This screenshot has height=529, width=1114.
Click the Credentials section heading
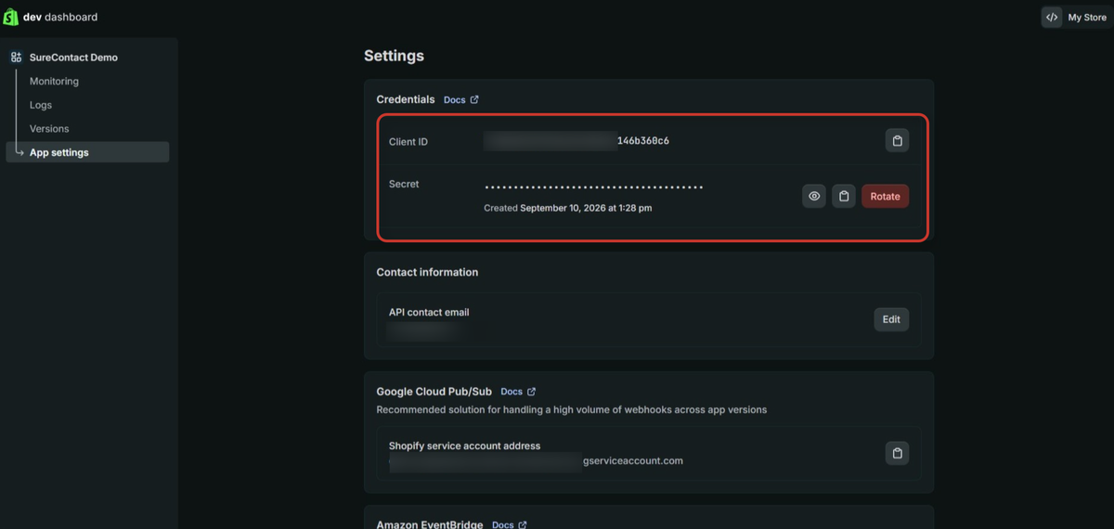coord(405,99)
